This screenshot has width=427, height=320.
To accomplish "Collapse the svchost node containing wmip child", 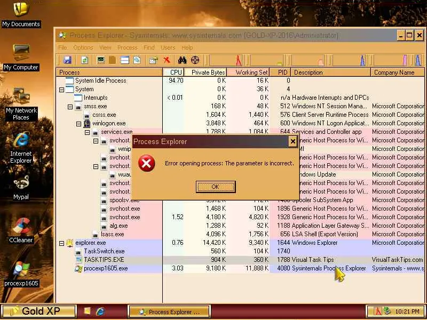I will tap(96, 141).
